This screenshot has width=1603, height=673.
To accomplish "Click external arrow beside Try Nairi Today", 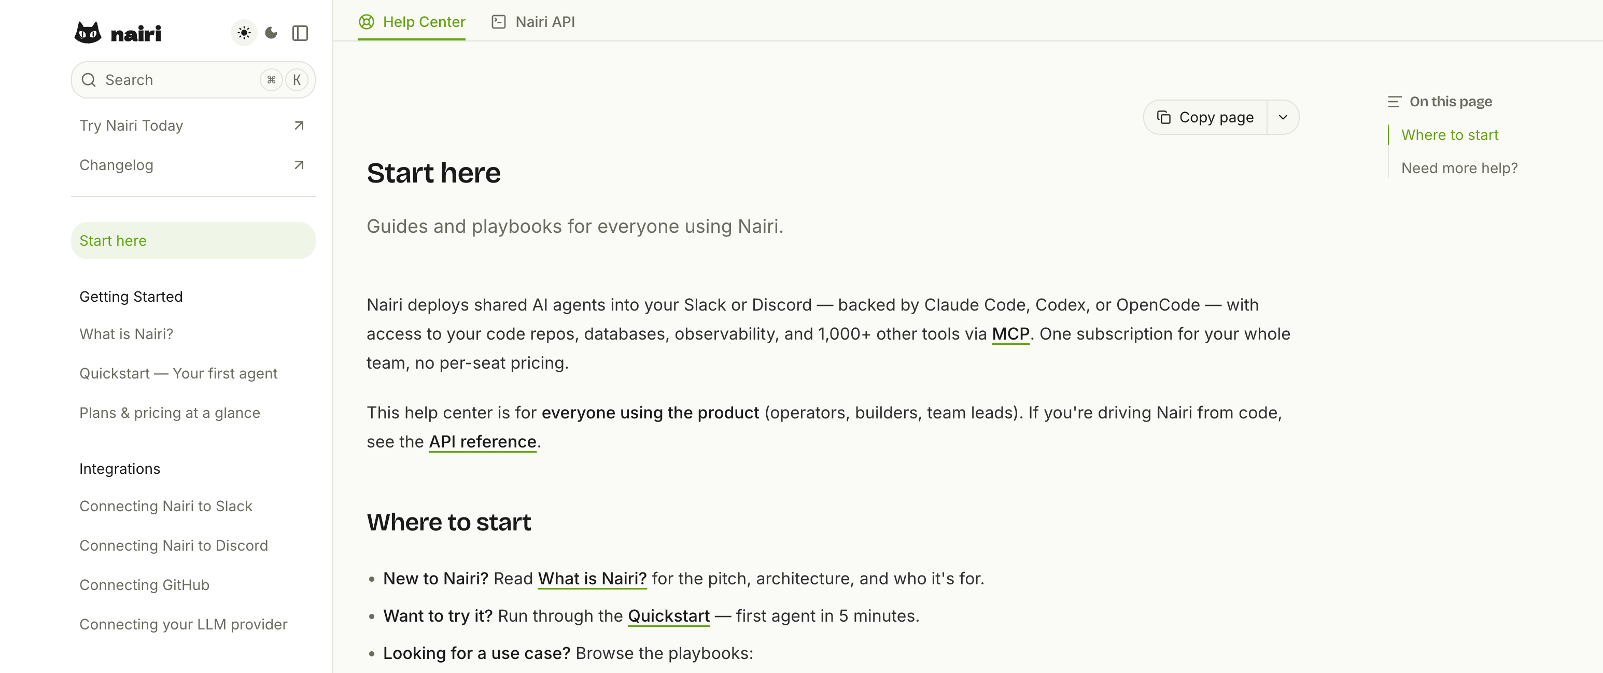I will [x=299, y=126].
